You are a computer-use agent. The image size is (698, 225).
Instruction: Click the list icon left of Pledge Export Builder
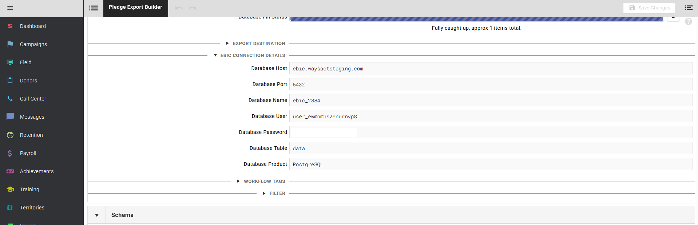[x=94, y=8]
